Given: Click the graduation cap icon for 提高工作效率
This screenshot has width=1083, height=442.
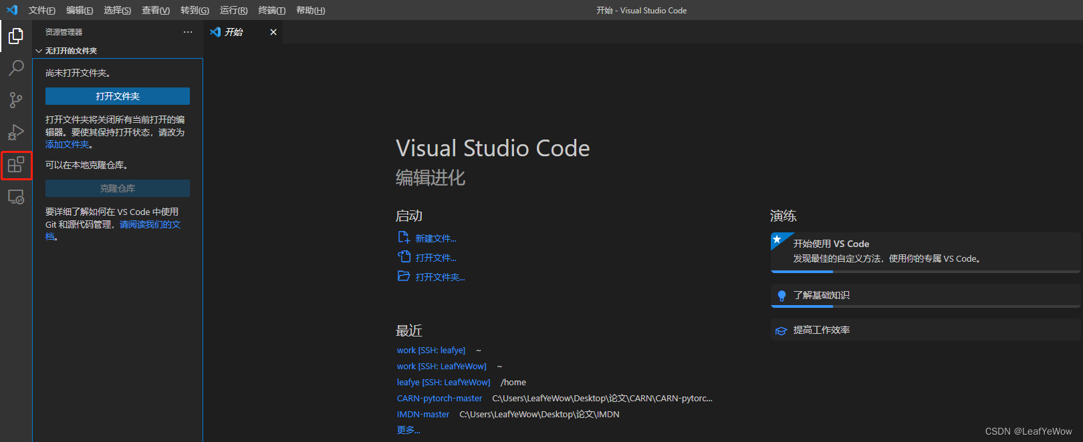Looking at the screenshot, I should pos(781,330).
